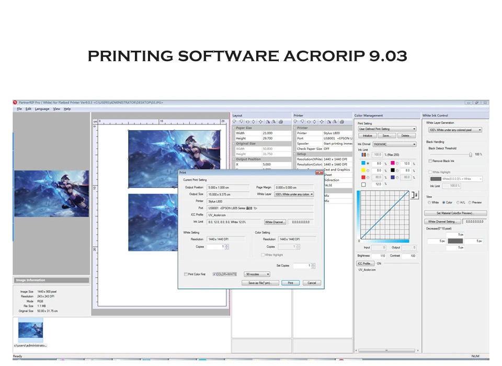The height and width of the screenshot is (366, 502).
Task: Collapse the Paper Size section
Action: coord(234,128)
